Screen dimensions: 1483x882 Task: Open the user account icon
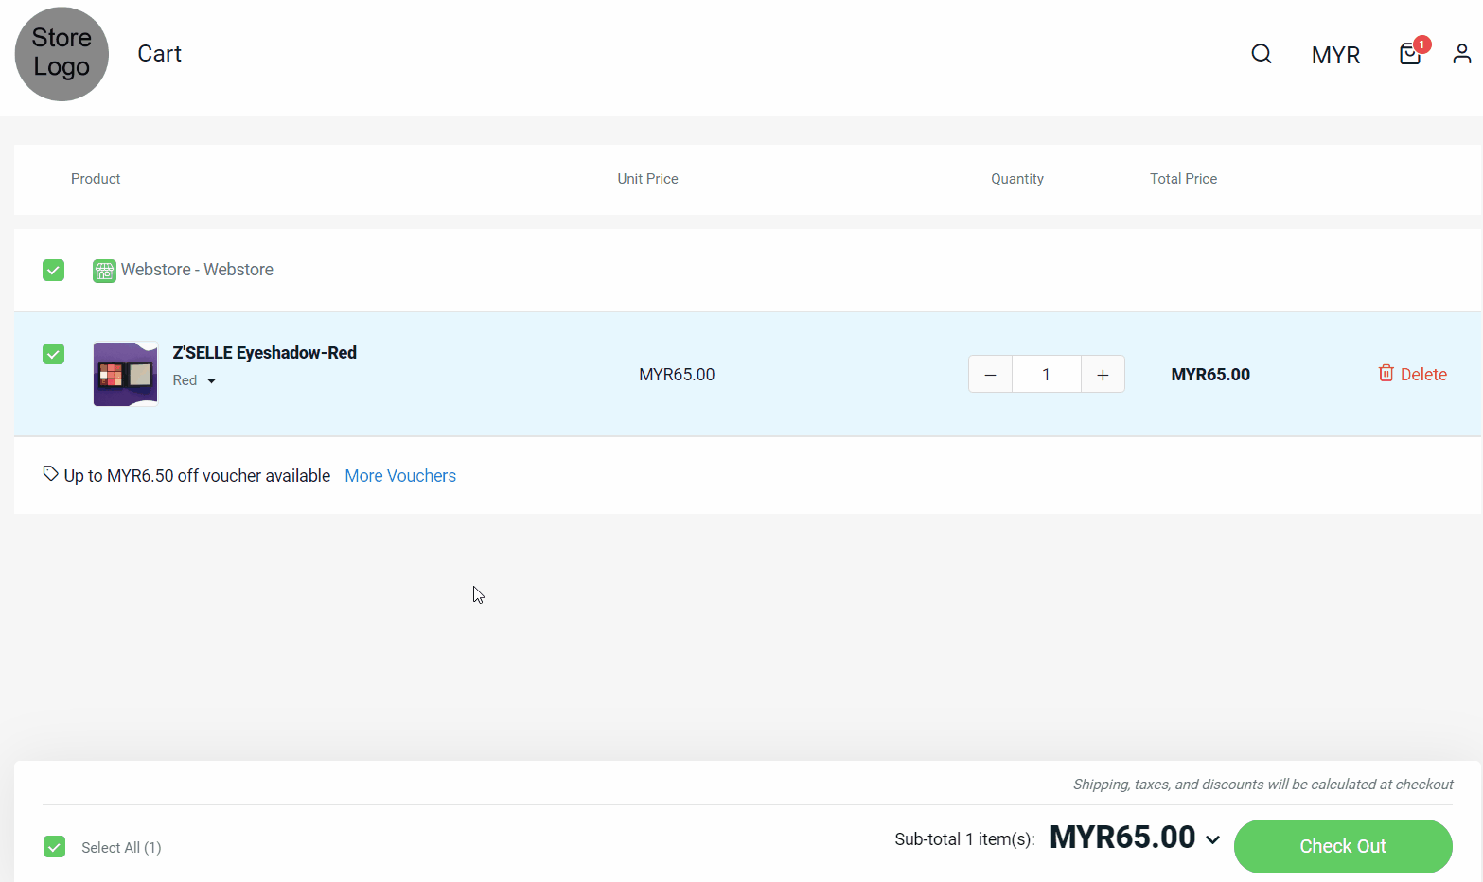pyautogui.click(x=1461, y=54)
